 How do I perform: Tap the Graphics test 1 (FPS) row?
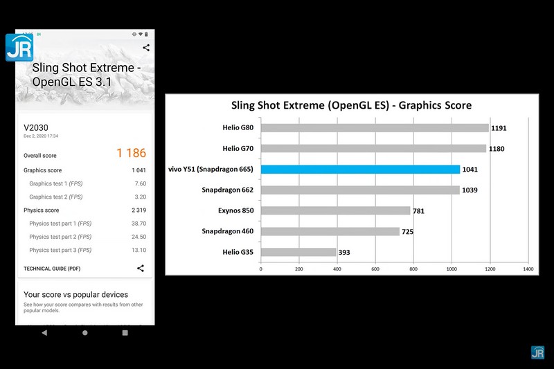84,183
